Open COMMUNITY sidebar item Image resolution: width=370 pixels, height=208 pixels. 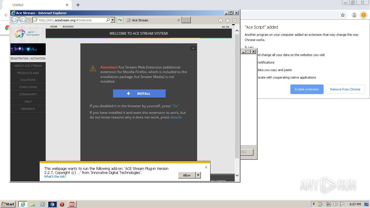tap(28, 94)
